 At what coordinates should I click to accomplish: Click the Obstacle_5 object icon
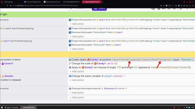click(x=102, y=88)
